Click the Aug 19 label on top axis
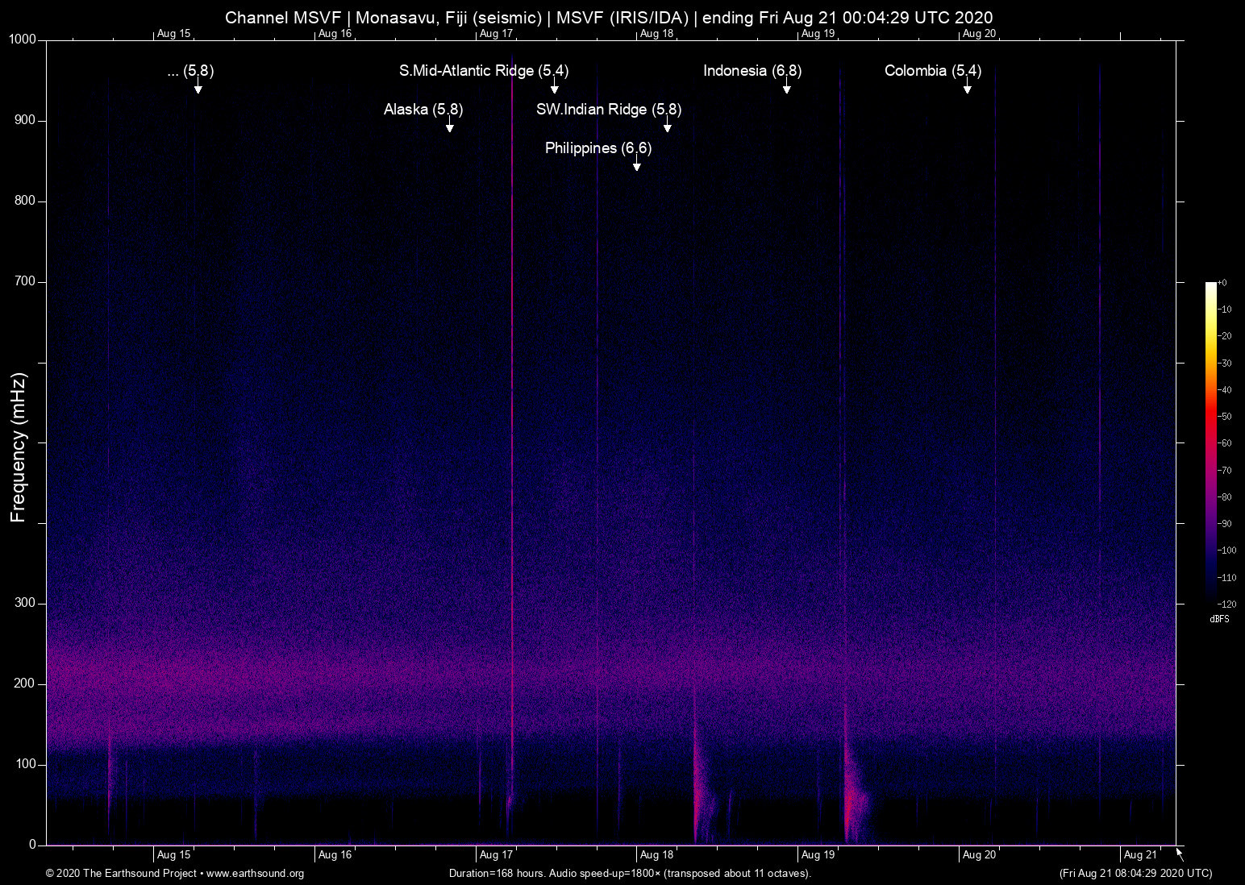Screen dimensions: 1245x885 tap(817, 34)
